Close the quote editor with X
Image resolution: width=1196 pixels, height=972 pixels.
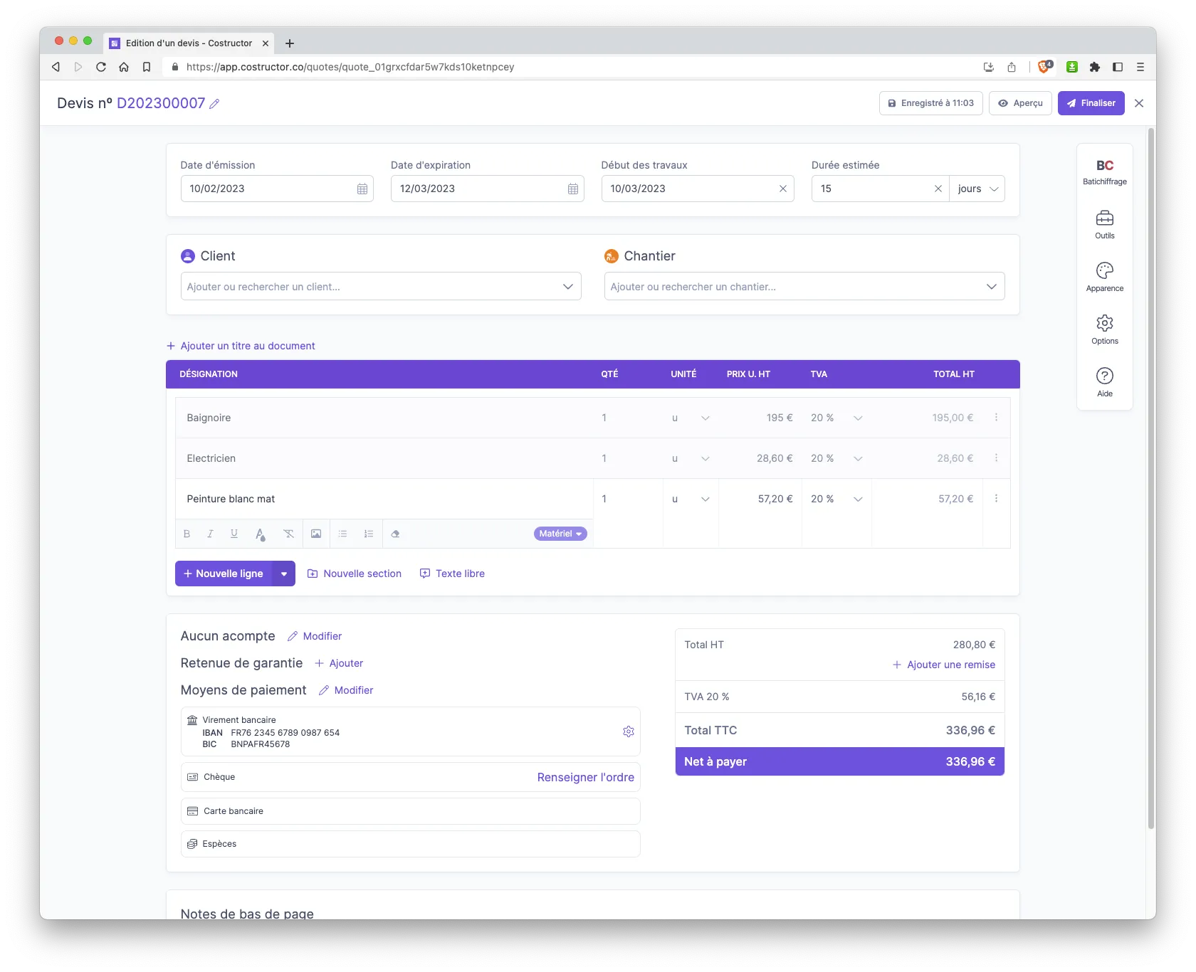(x=1139, y=103)
